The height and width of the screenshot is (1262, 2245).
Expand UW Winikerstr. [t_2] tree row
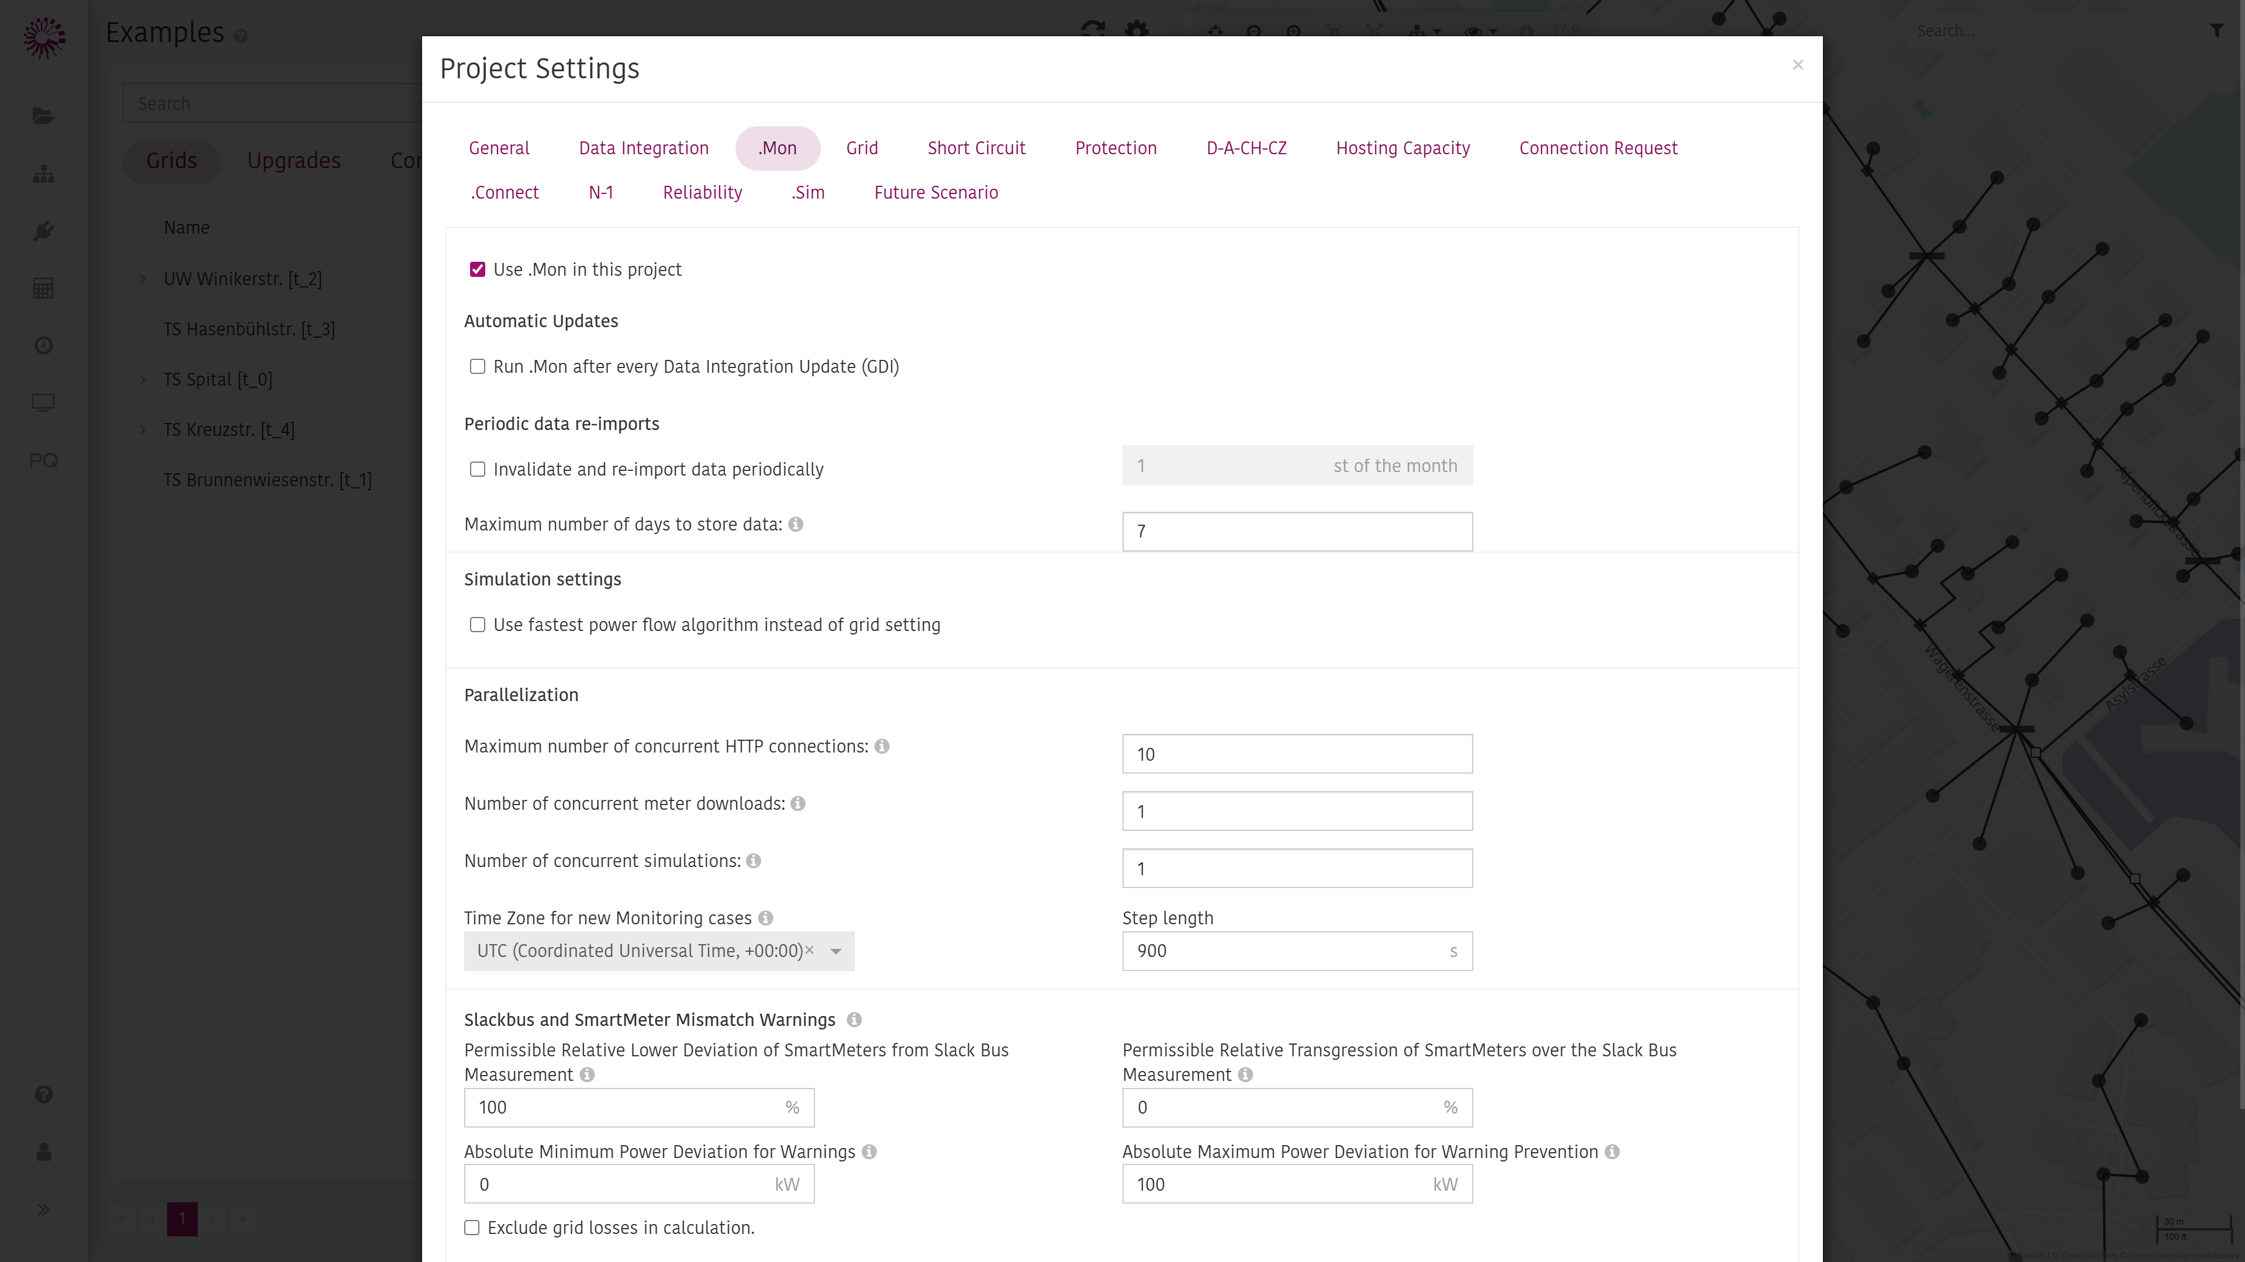[x=143, y=279]
